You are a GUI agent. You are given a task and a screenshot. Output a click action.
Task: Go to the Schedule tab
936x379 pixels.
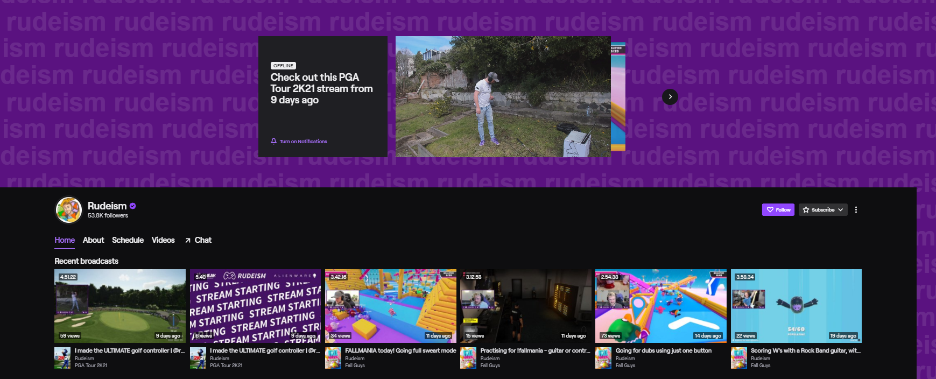[128, 240]
